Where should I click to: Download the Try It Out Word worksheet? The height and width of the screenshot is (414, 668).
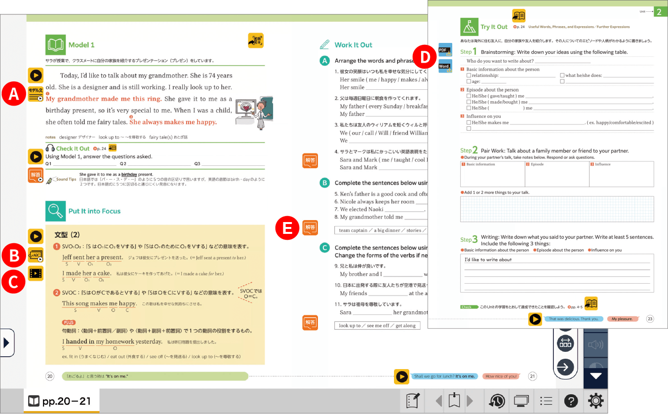pos(445,66)
